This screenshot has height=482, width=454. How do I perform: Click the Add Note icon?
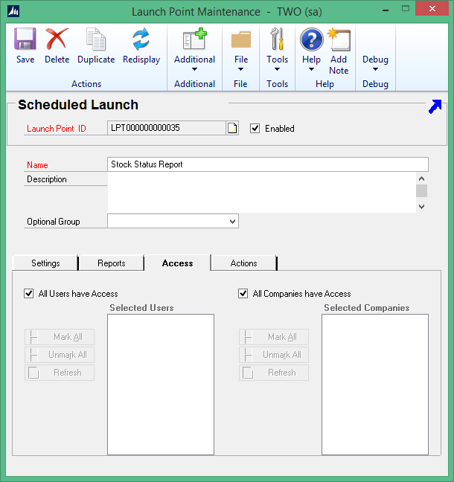[339, 39]
